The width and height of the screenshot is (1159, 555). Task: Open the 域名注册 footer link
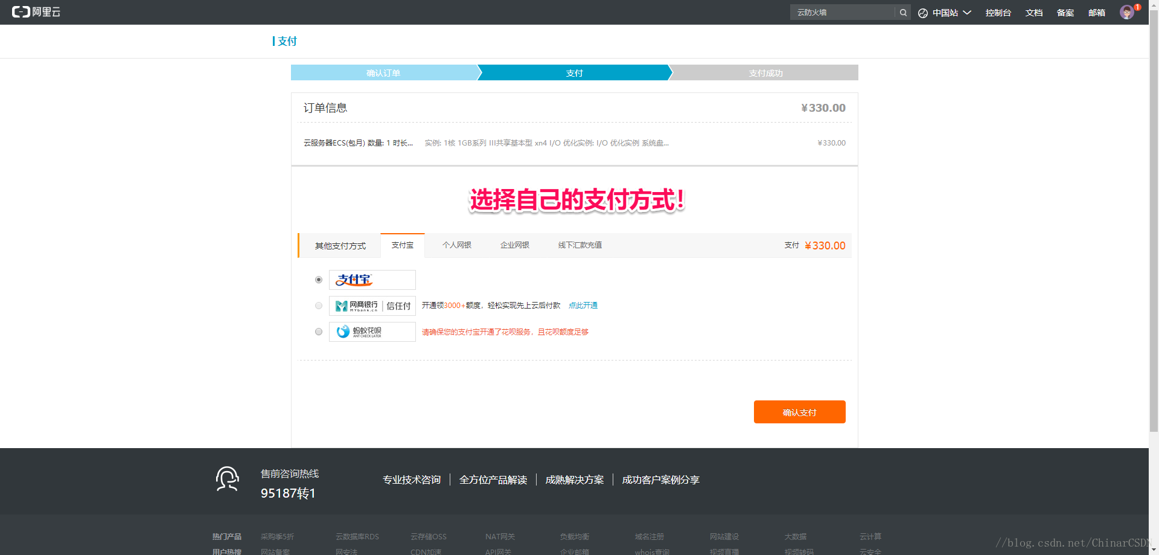(x=650, y=536)
